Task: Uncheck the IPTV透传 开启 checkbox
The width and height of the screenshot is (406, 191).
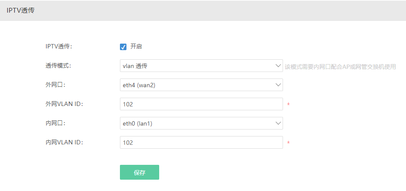Action: [123, 47]
